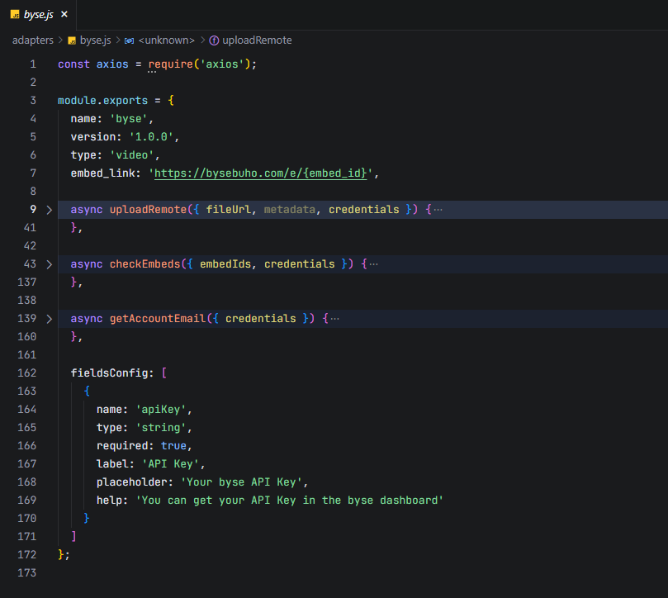This screenshot has width=668, height=598.
Task: Open the adapters folder breadcrumb
Action: (x=32, y=40)
